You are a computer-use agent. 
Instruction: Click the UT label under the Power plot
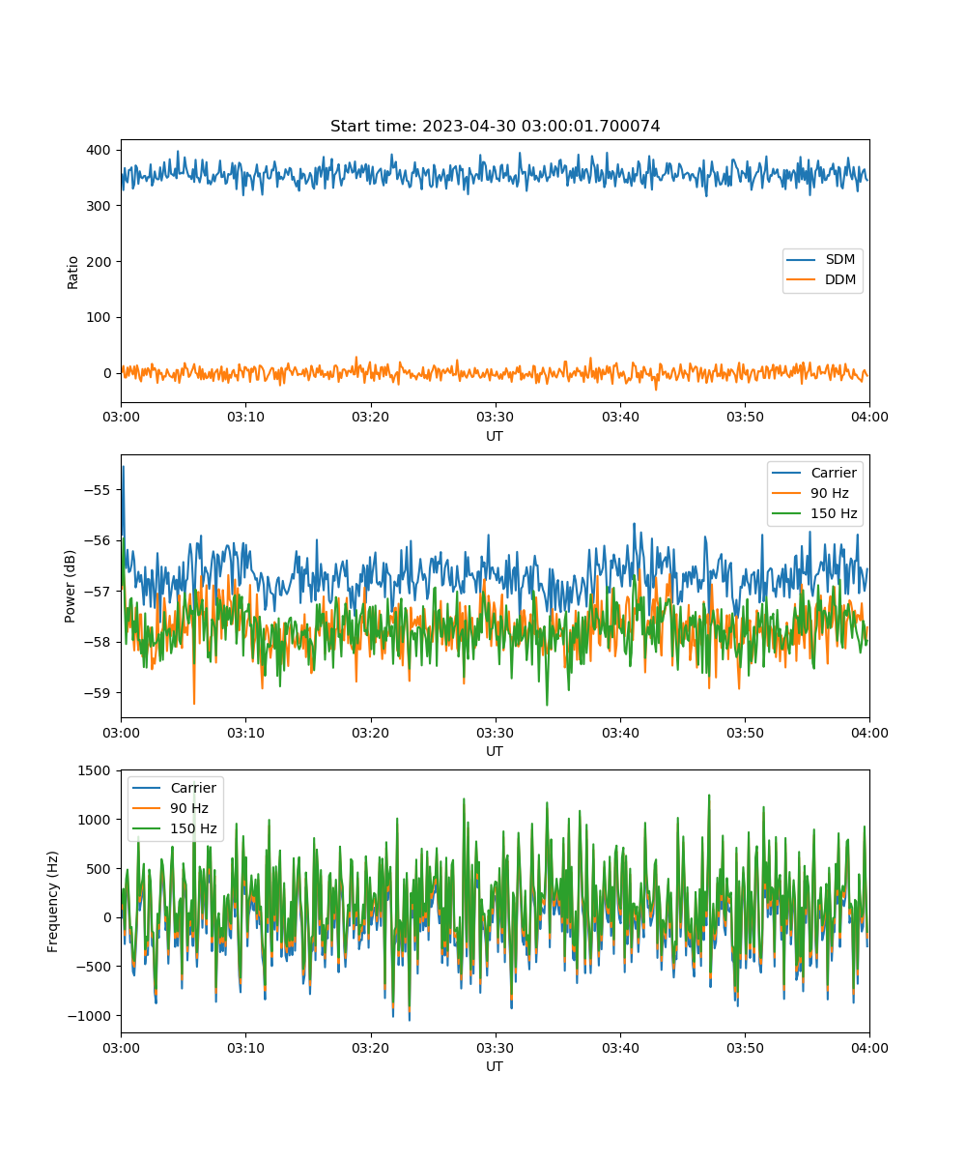[x=495, y=752]
